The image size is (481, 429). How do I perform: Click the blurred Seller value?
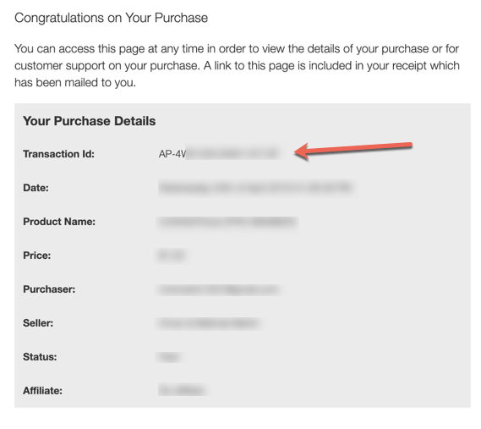coord(209,323)
